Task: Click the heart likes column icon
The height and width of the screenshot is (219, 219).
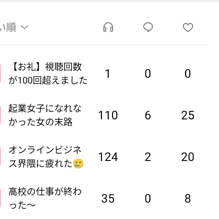Action: pyautogui.click(x=188, y=27)
